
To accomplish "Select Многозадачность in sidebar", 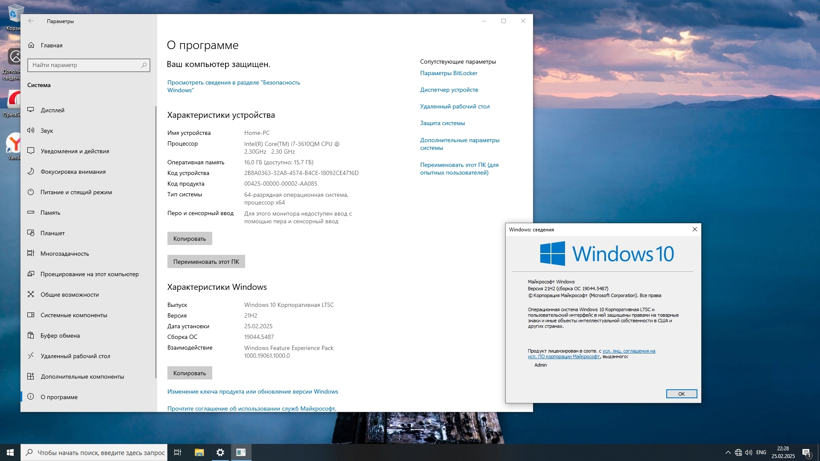I will (x=65, y=254).
